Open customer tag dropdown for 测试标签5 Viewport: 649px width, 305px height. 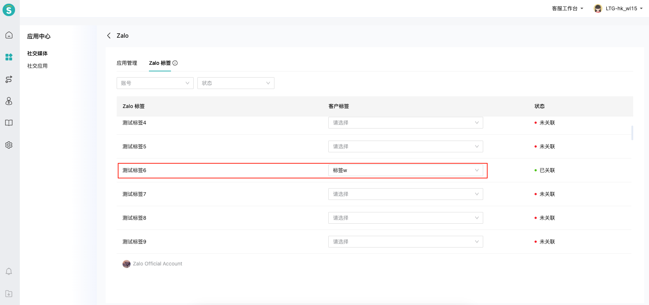[406, 146]
